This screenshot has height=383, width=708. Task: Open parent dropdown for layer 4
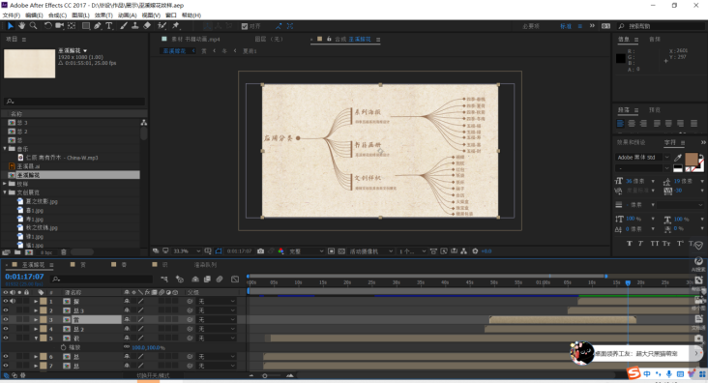point(217,329)
